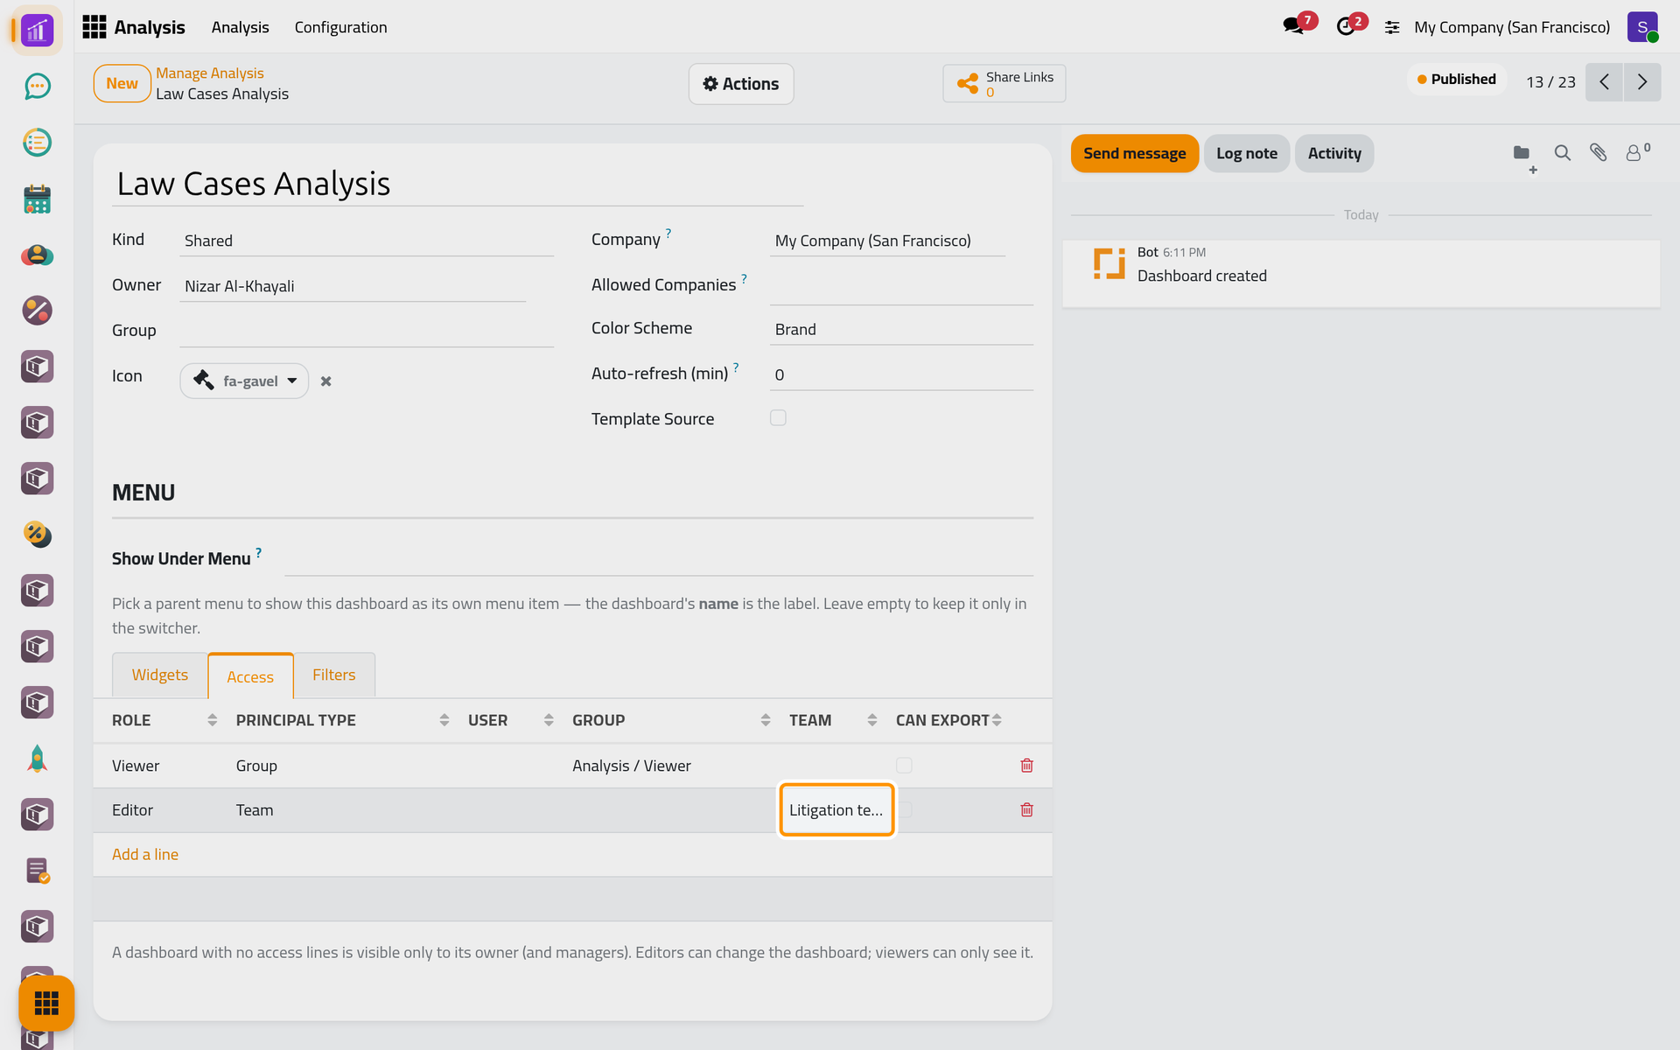Open the activities clock icon with badge 2
Image resolution: width=1680 pixels, height=1050 pixels.
pos(1347,26)
